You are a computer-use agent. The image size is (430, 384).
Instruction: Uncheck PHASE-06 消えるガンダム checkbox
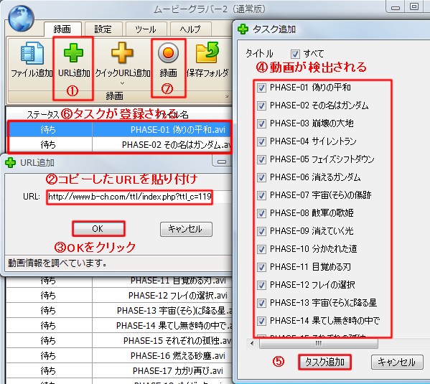coord(261,177)
